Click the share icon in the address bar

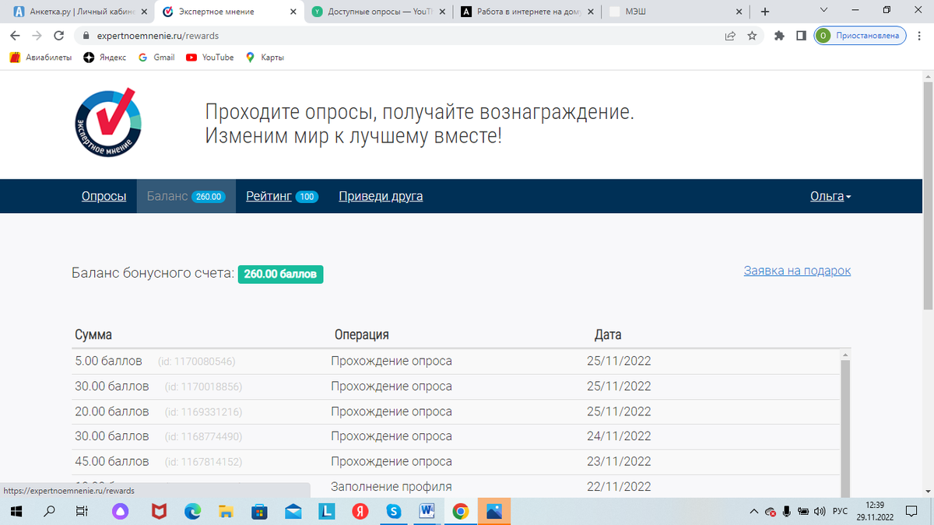[729, 35]
